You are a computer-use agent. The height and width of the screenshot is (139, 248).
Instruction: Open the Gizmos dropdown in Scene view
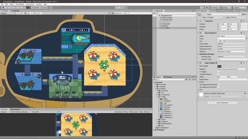tap(120, 13)
